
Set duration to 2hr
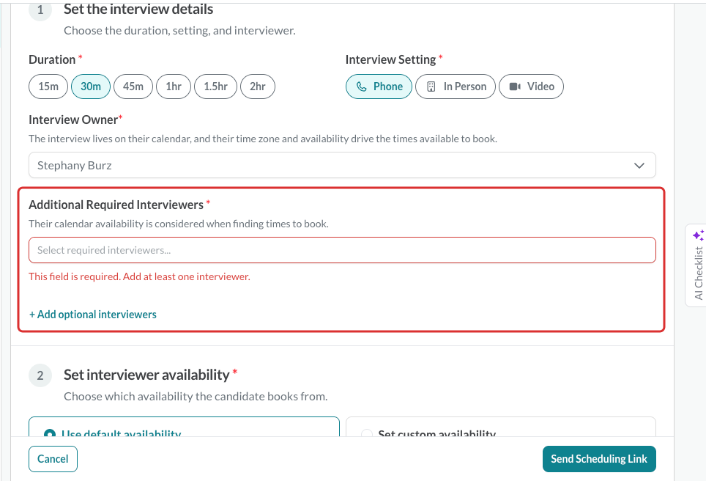pos(258,87)
